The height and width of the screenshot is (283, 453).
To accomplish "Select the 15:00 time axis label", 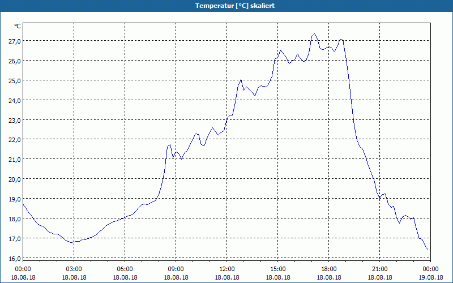I will pyautogui.click(x=277, y=269).
